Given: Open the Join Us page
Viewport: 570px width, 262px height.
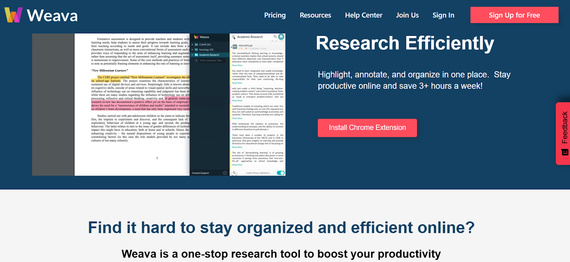Looking at the screenshot, I should pos(407,15).
